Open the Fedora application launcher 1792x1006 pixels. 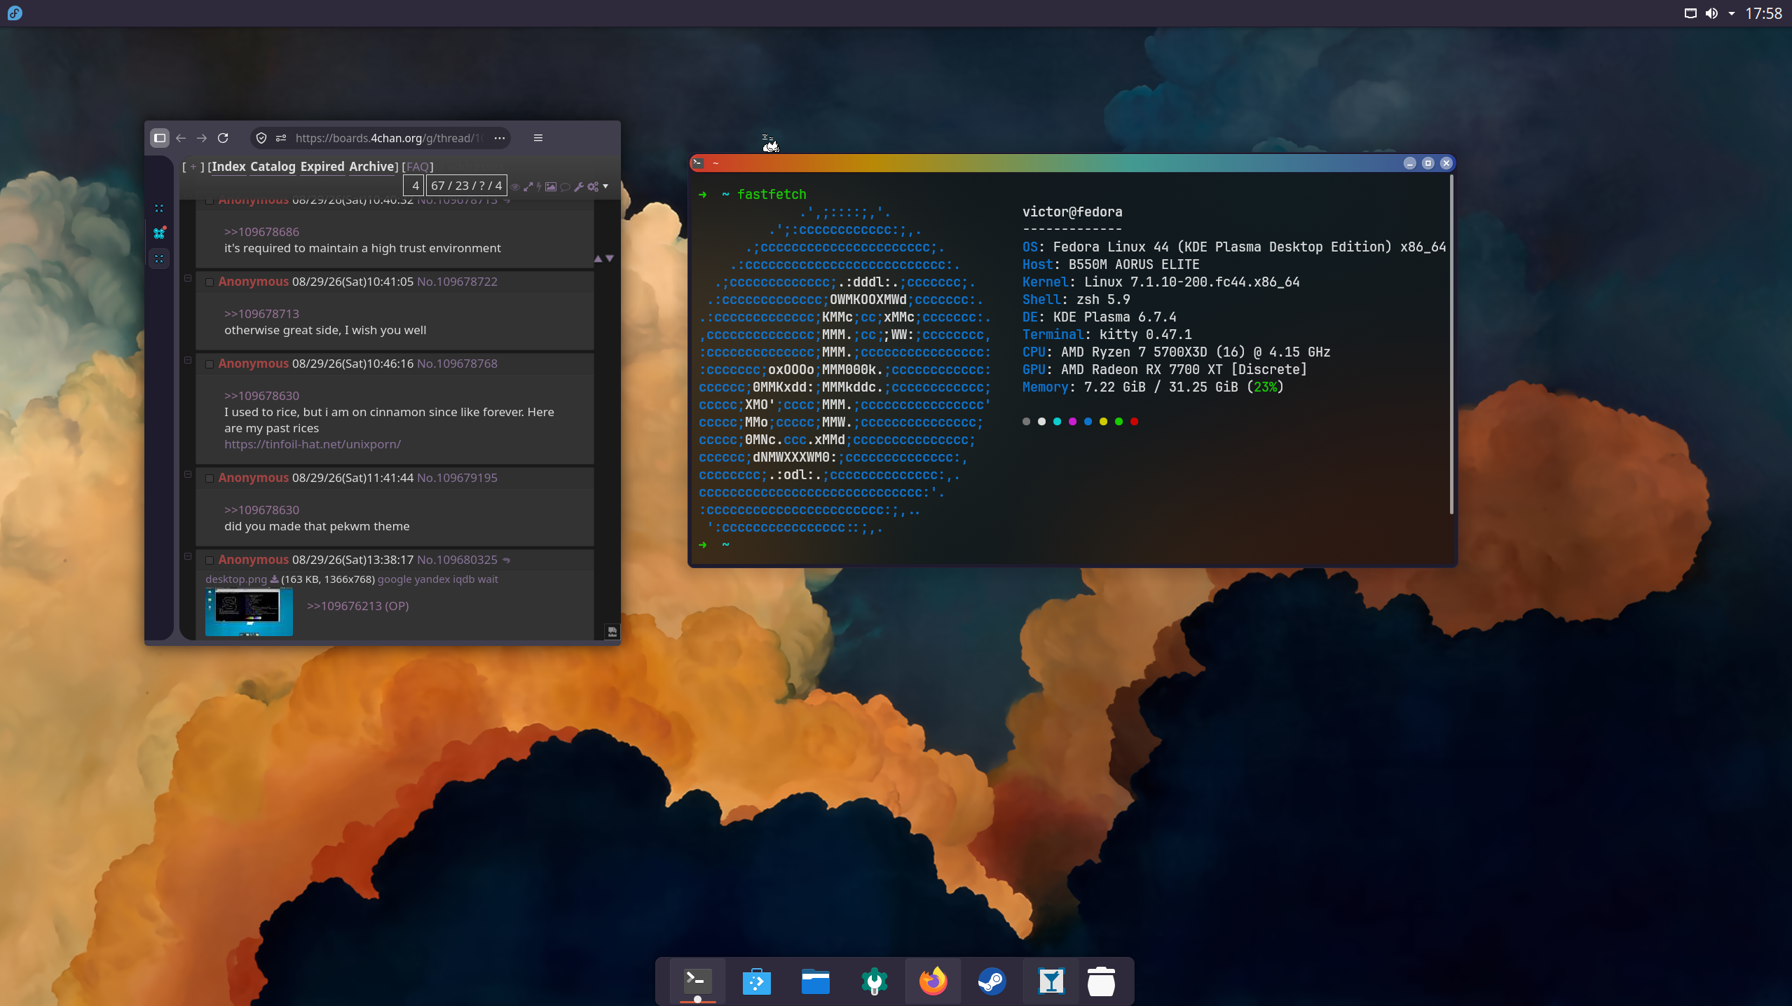click(15, 13)
